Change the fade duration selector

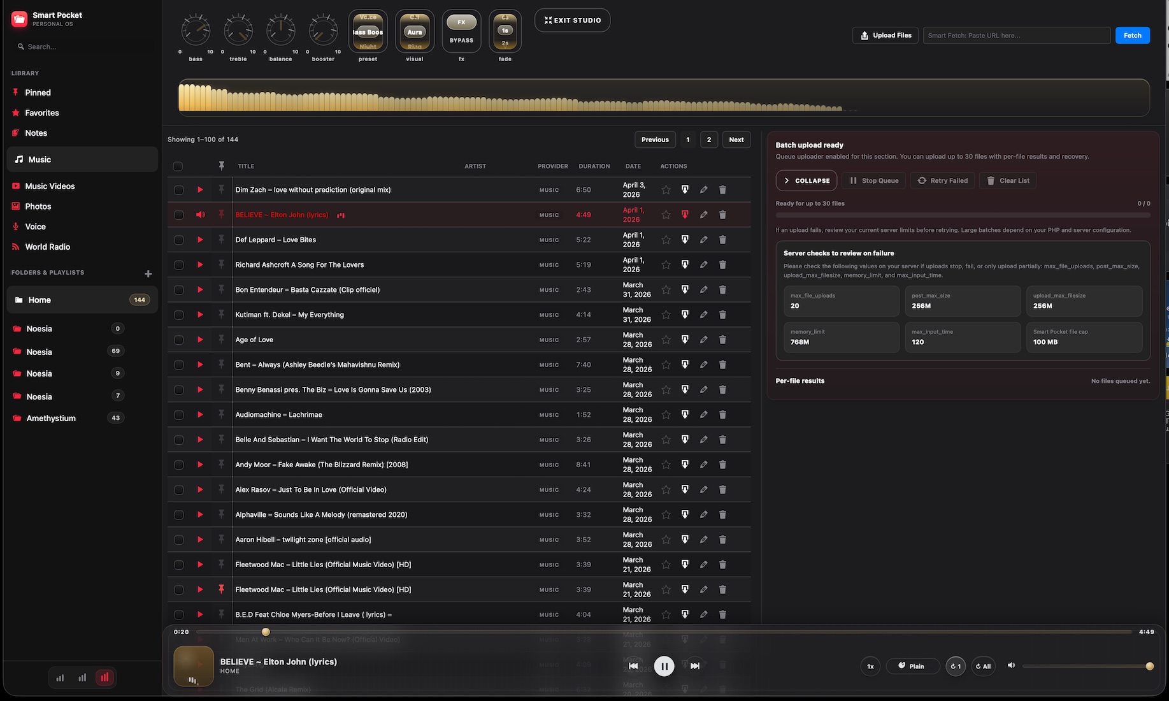tap(505, 31)
